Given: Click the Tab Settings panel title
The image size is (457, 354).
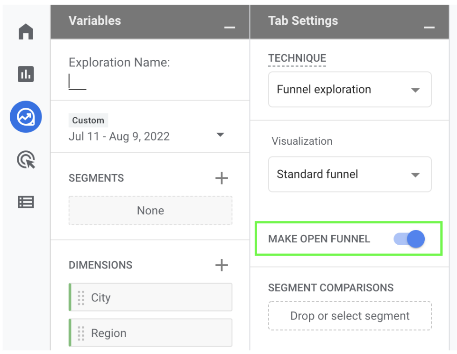Looking at the screenshot, I should [303, 21].
